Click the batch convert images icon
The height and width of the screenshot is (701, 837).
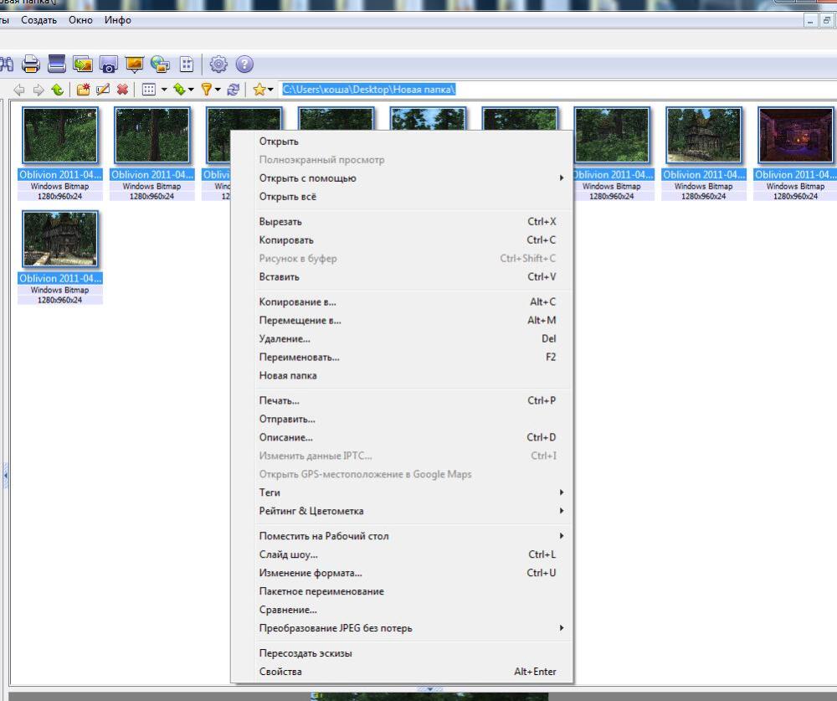pyautogui.click(x=83, y=64)
